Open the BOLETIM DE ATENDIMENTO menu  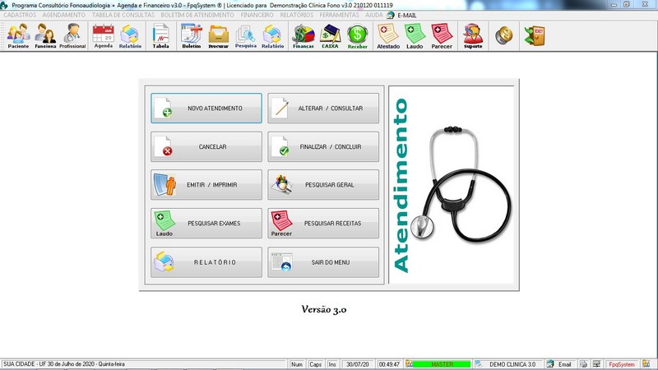197,15
